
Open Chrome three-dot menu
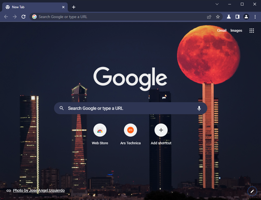coord(255,17)
